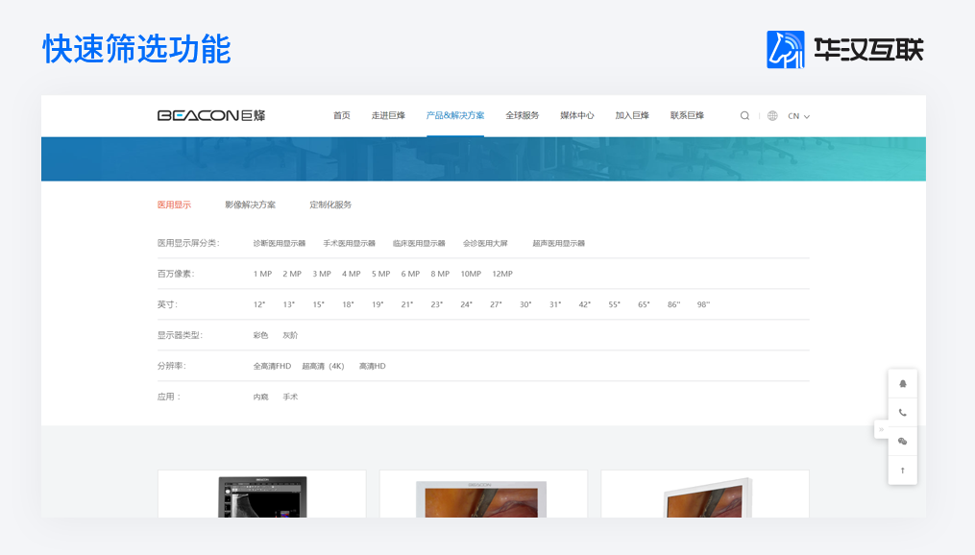Switch to the 定制化服务 tab
This screenshot has width=975, height=555.
(330, 205)
